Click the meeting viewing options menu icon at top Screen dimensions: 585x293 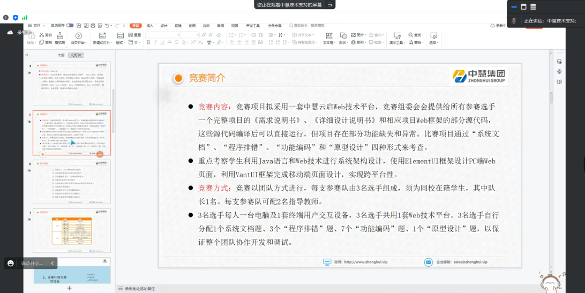[x=330, y=4]
